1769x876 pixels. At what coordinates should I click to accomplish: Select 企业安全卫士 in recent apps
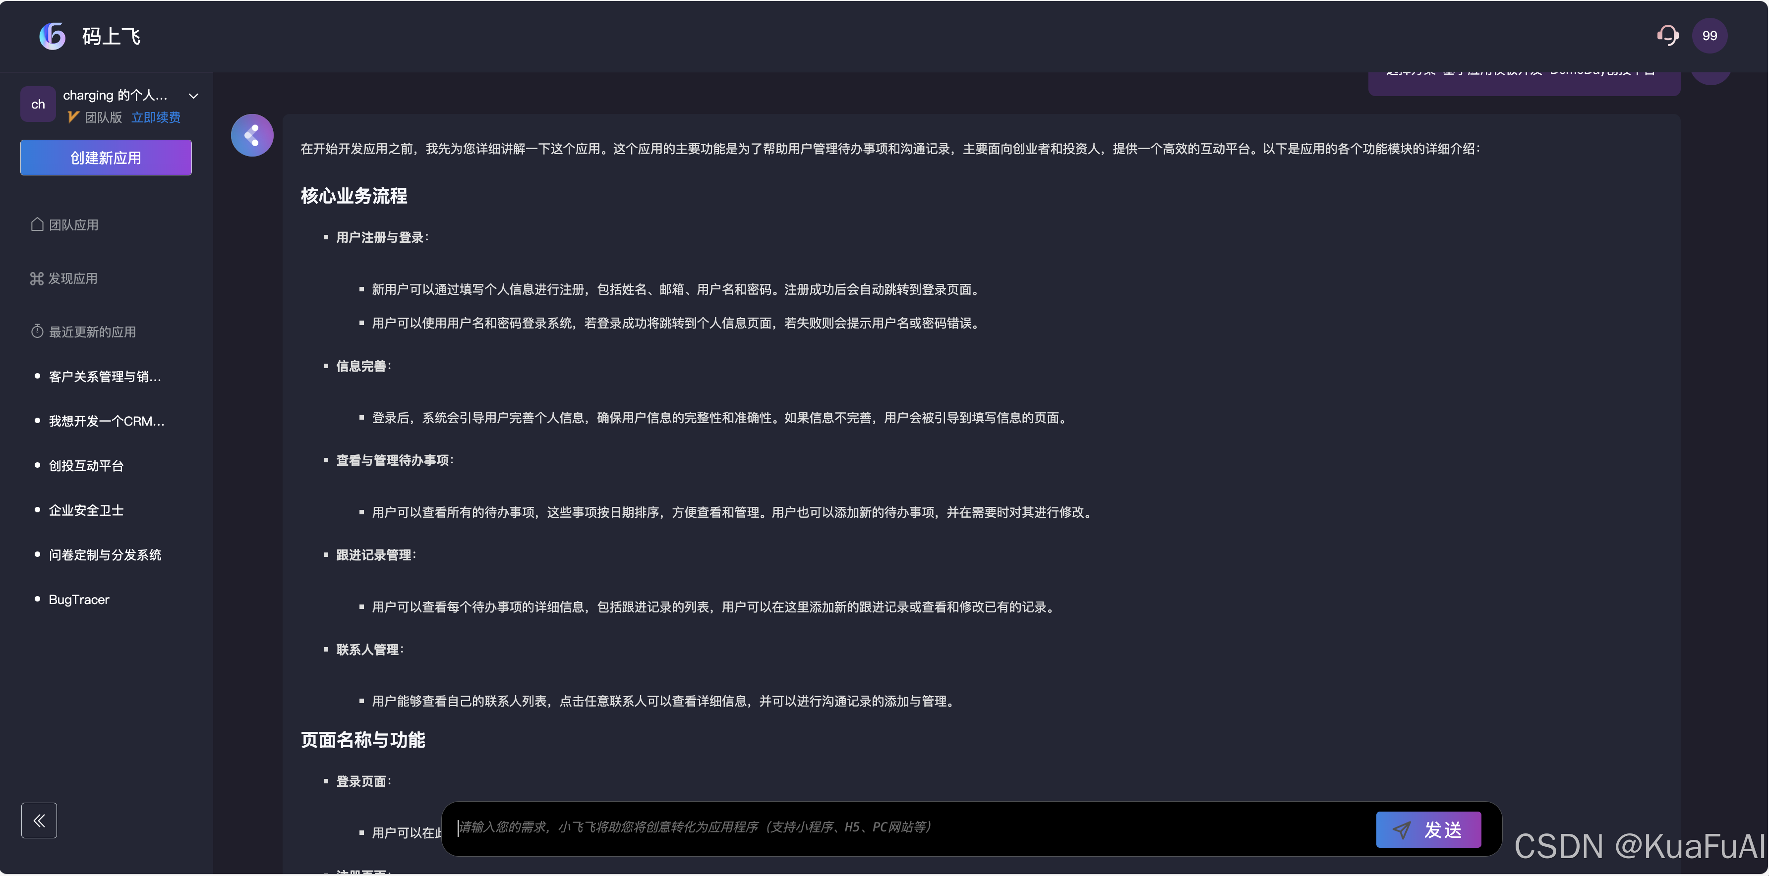pos(86,510)
